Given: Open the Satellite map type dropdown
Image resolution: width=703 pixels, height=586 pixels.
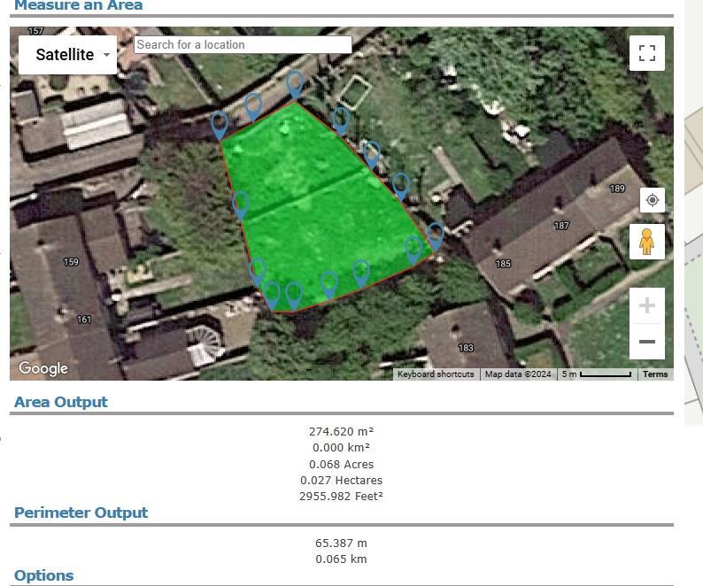Looking at the screenshot, I should click(x=69, y=55).
